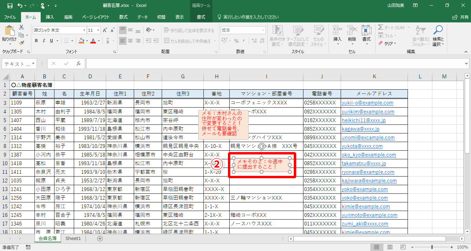Open the copy options dropdown arrow
Viewport: 471px width, 251px height.
[x=27, y=35]
